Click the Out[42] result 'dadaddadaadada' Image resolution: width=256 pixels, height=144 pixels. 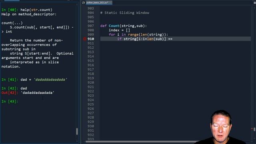click(37, 93)
